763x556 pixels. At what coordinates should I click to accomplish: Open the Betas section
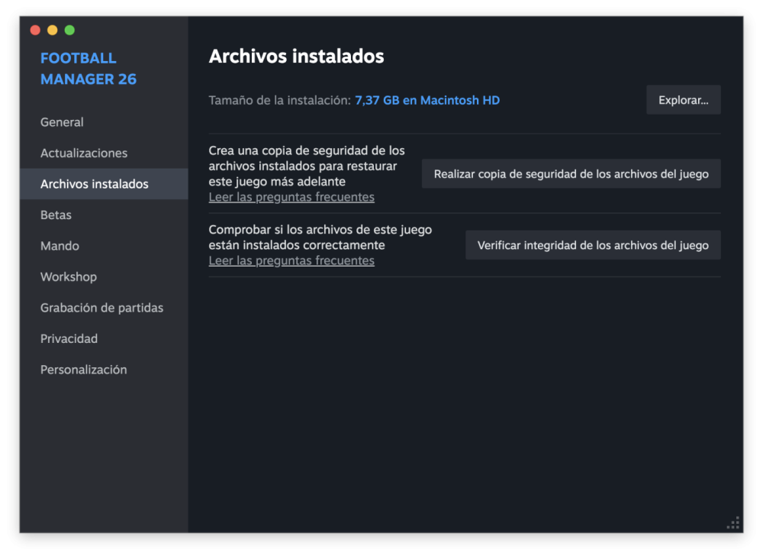(56, 215)
